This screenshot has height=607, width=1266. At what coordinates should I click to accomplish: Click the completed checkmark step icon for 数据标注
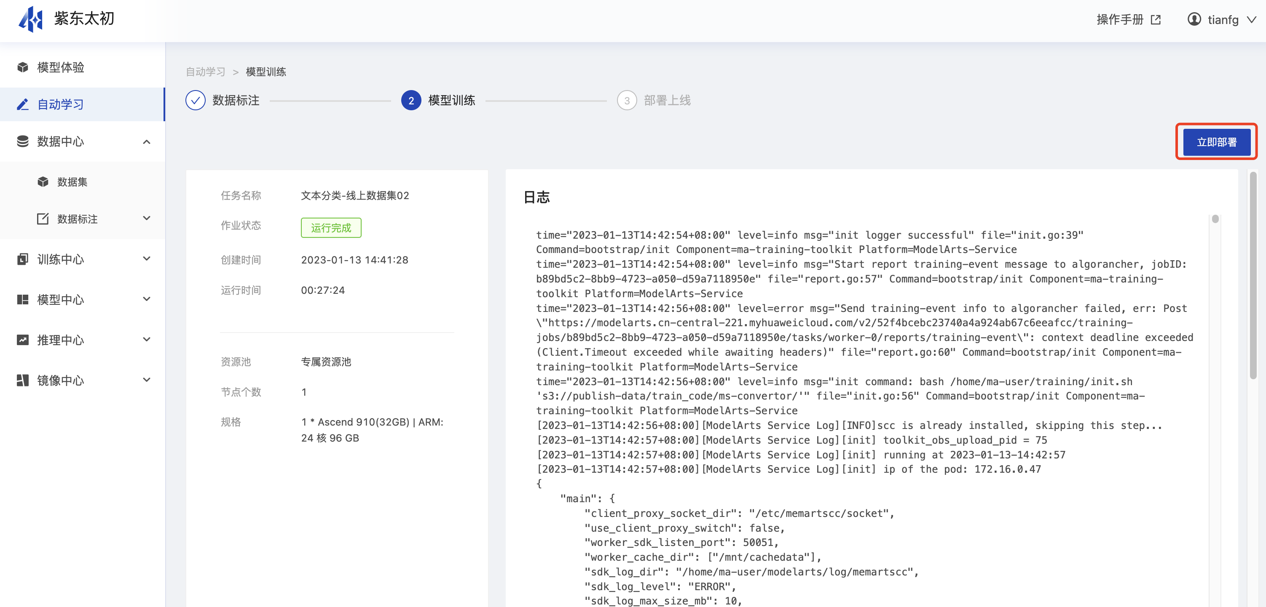[x=196, y=100]
